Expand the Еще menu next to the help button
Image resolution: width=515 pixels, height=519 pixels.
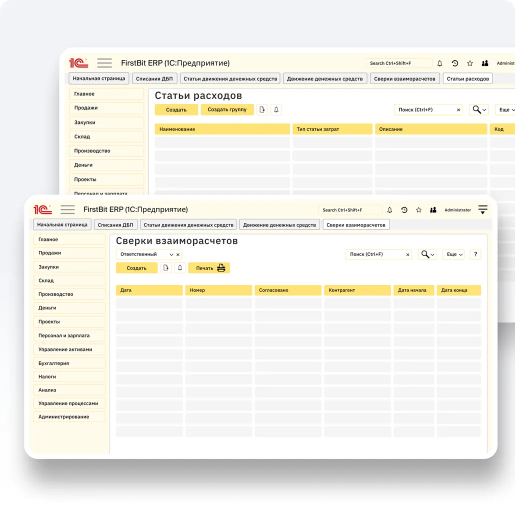(x=454, y=254)
